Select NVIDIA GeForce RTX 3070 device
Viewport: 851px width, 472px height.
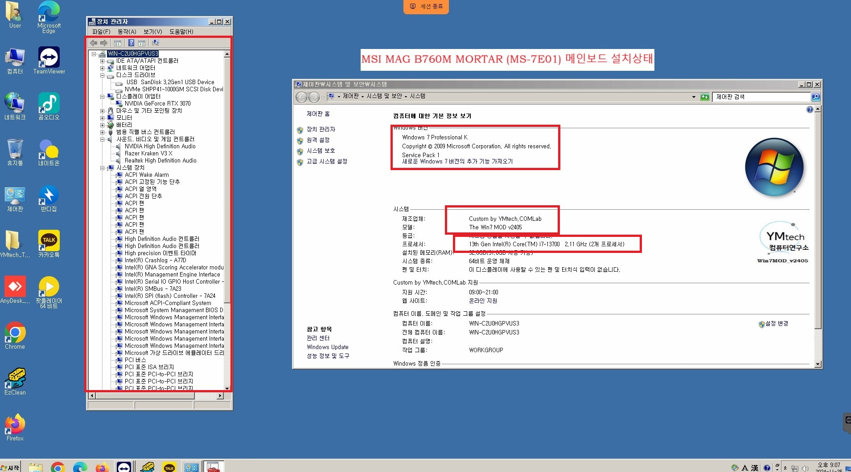coord(157,103)
